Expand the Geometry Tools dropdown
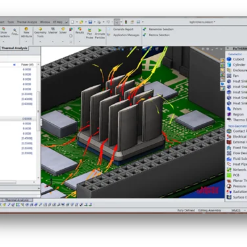 (40, 41)
